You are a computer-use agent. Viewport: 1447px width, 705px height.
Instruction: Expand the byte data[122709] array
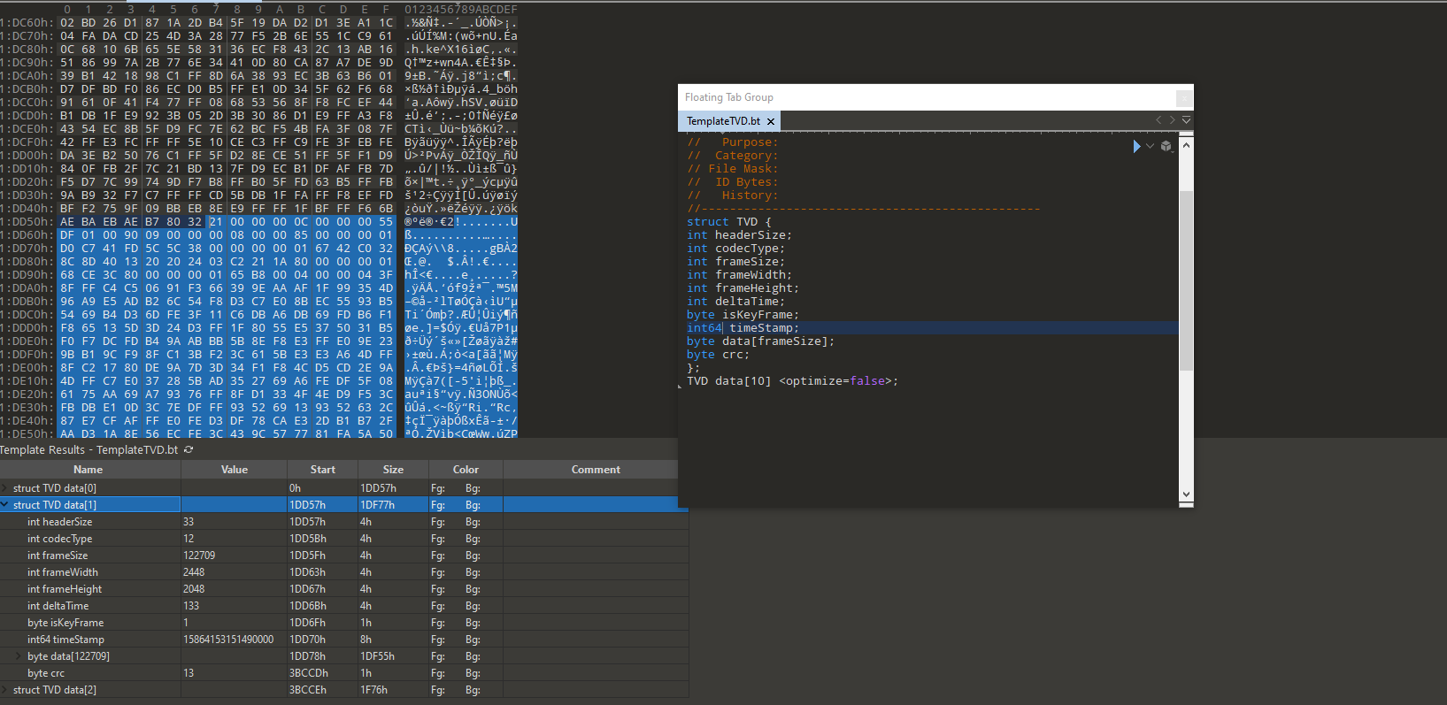[x=19, y=656]
